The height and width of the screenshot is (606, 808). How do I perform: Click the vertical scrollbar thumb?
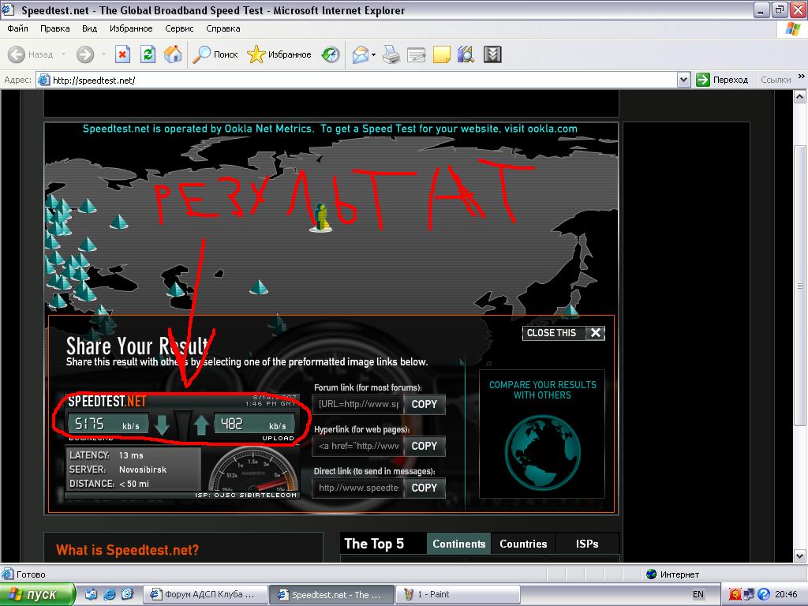click(800, 285)
